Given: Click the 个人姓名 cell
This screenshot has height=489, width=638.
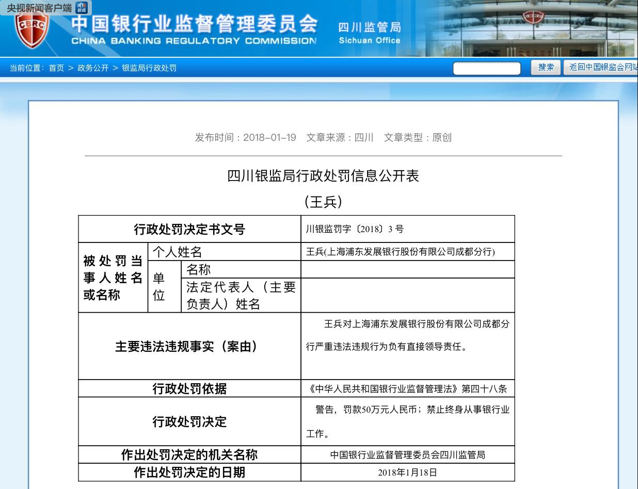Looking at the screenshot, I should [x=225, y=252].
